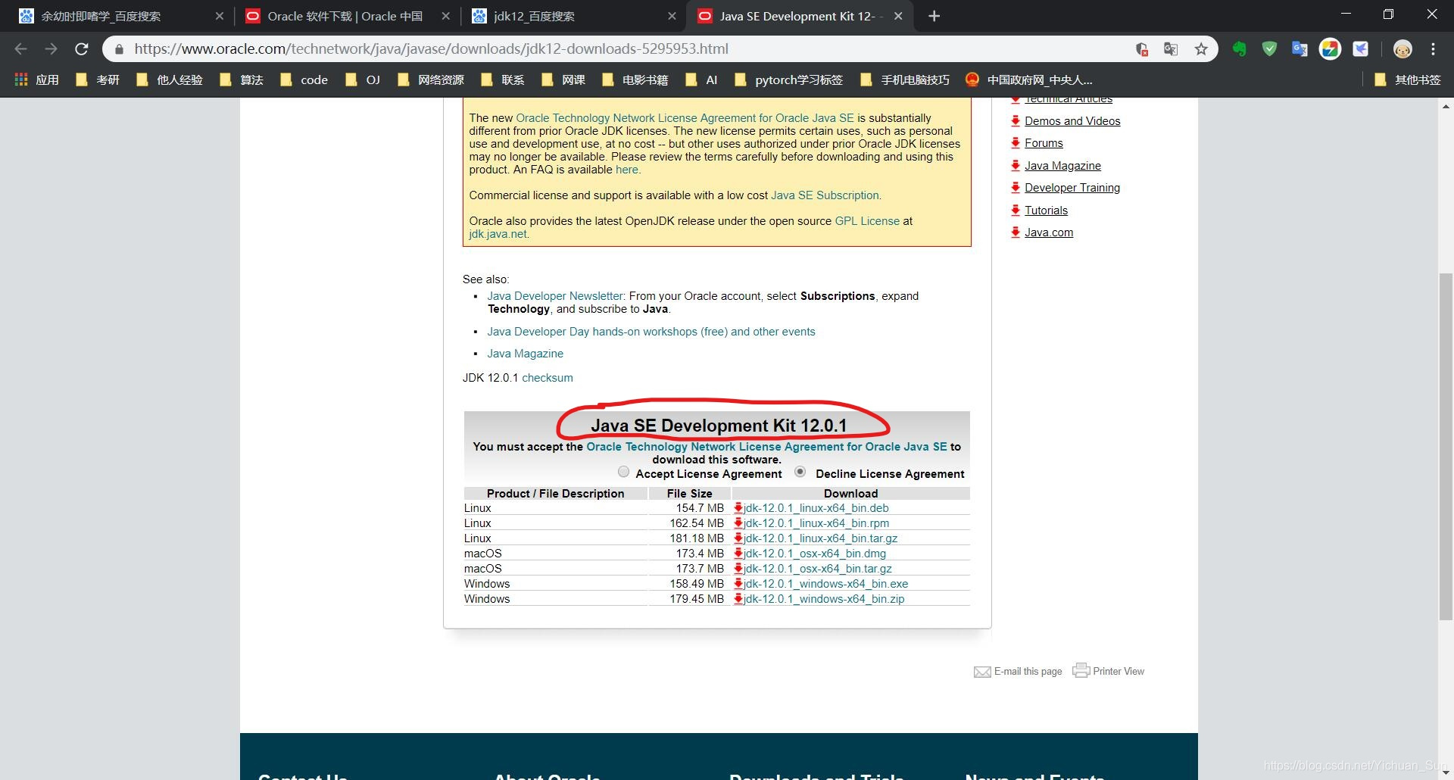This screenshot has height=780, width=1454.
Task: Open the Evernote extension icon
Action: click(x=1239, y=49)
